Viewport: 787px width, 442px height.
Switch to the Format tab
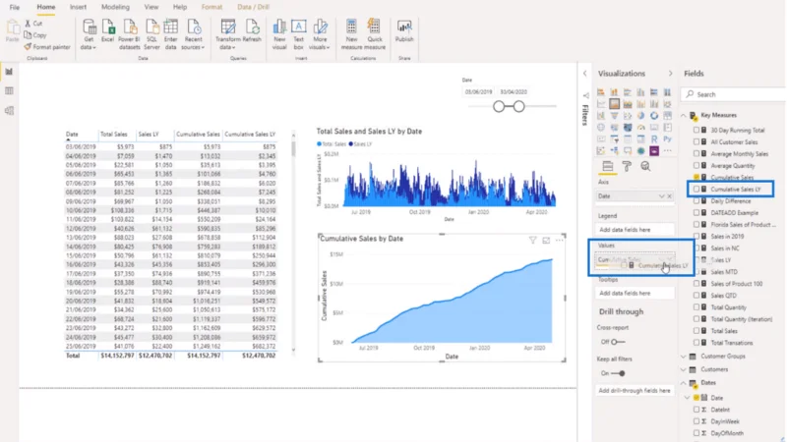[212, 7]
